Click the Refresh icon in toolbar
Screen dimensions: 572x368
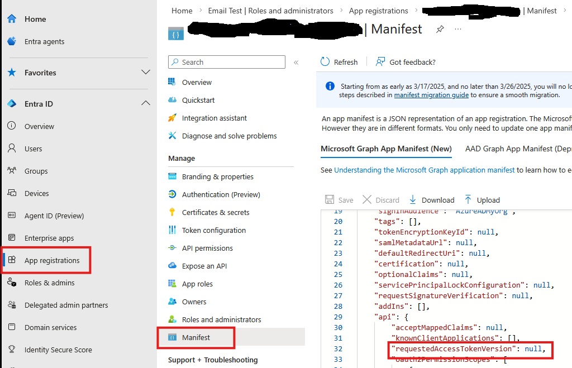click(x=326, y=62)
